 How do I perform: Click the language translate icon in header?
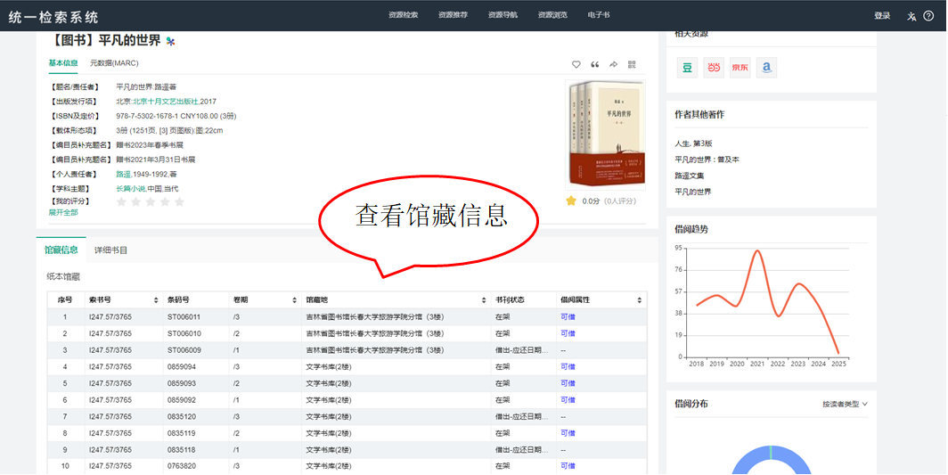911,16
